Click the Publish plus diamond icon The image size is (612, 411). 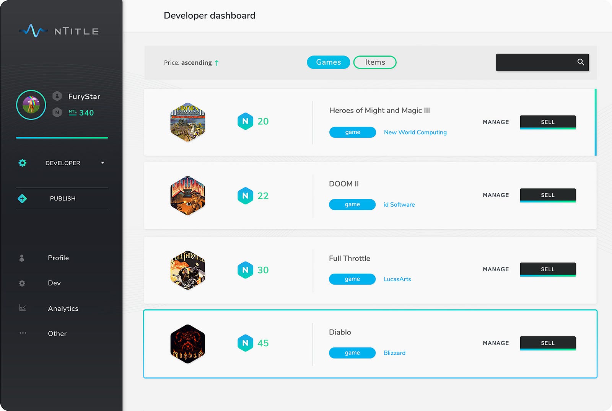[x=22, y=199]
